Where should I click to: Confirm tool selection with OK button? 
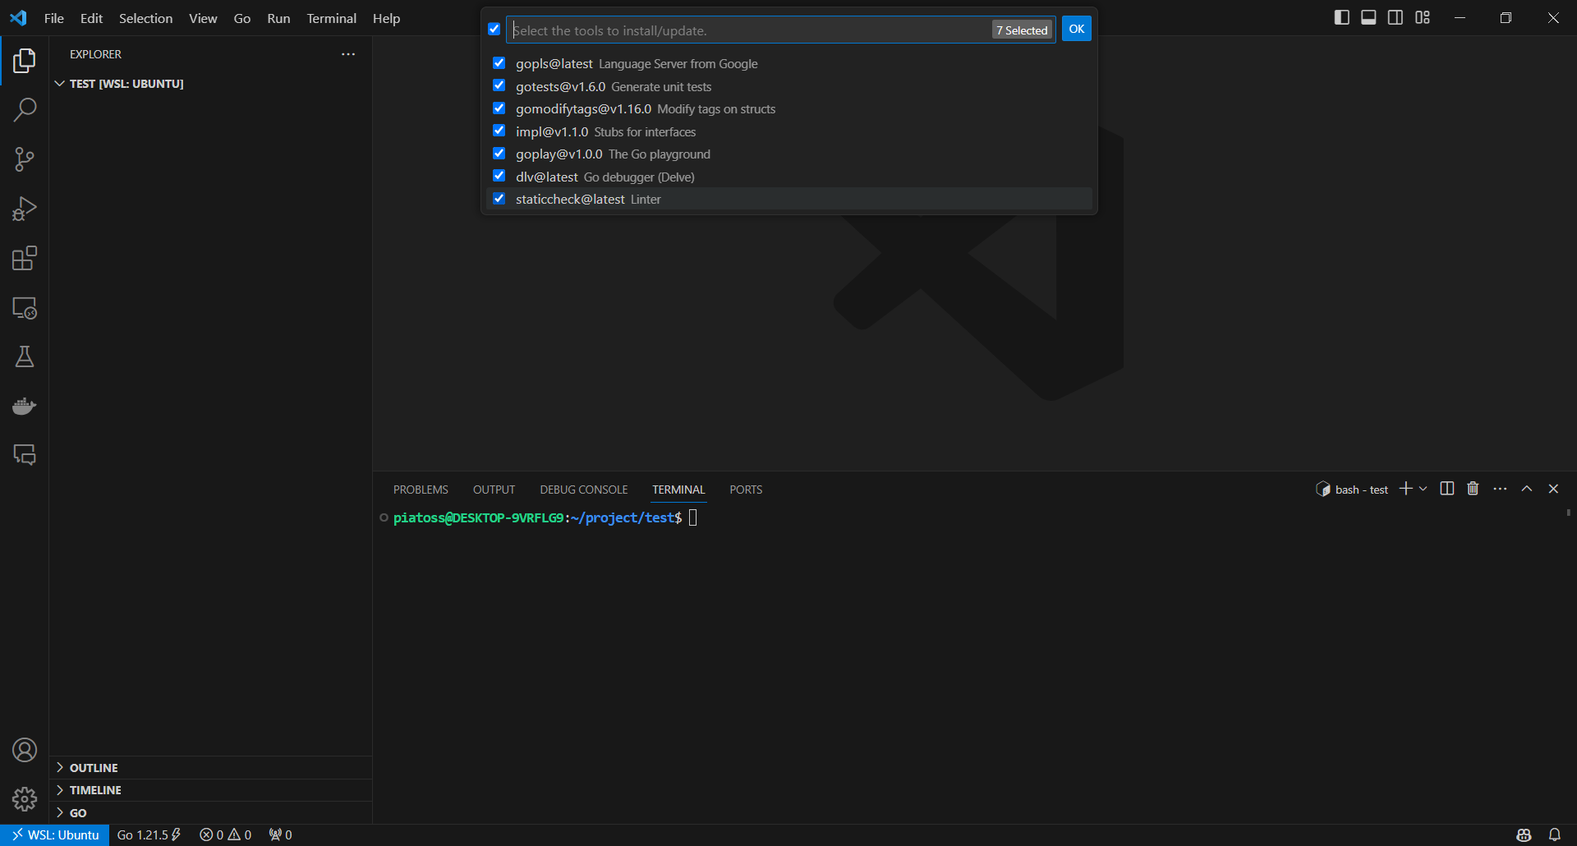pos(1076,29)
